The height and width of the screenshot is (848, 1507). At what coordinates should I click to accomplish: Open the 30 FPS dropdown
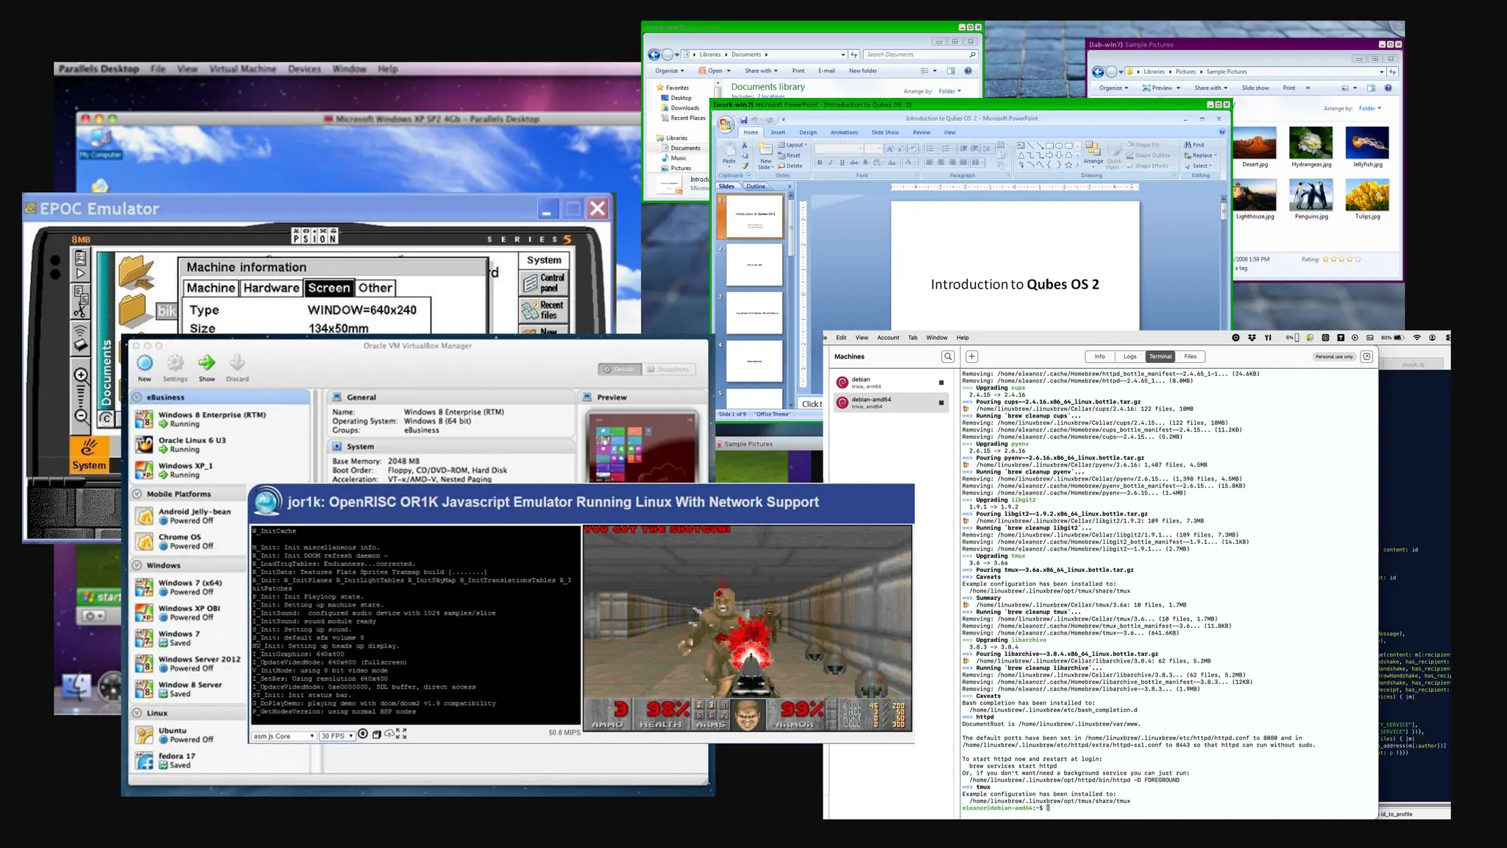point(337,735)
